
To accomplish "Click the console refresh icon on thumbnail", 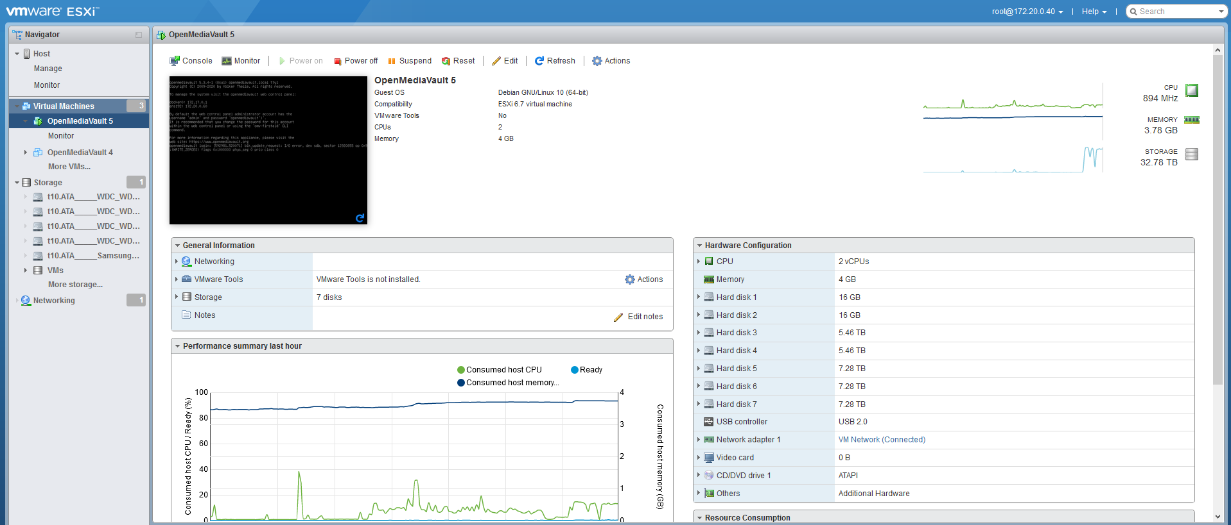I will 360,218.
